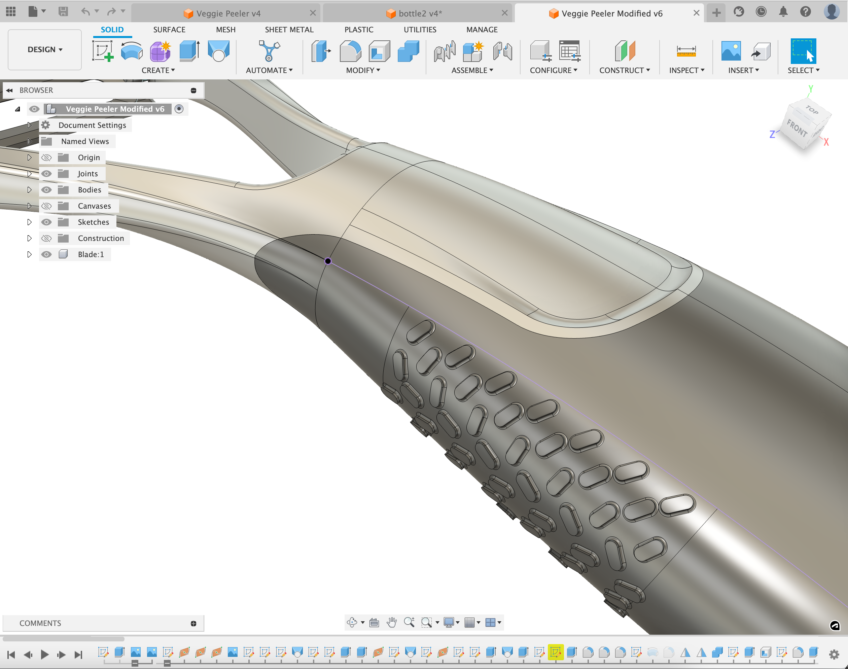Expand the COMMENTS panel
Image resolution: width=848 pixels, height=669 pixels.
click(193, 623)
